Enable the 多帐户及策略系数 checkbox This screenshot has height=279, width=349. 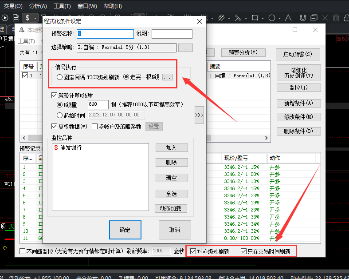pos(94,127)
